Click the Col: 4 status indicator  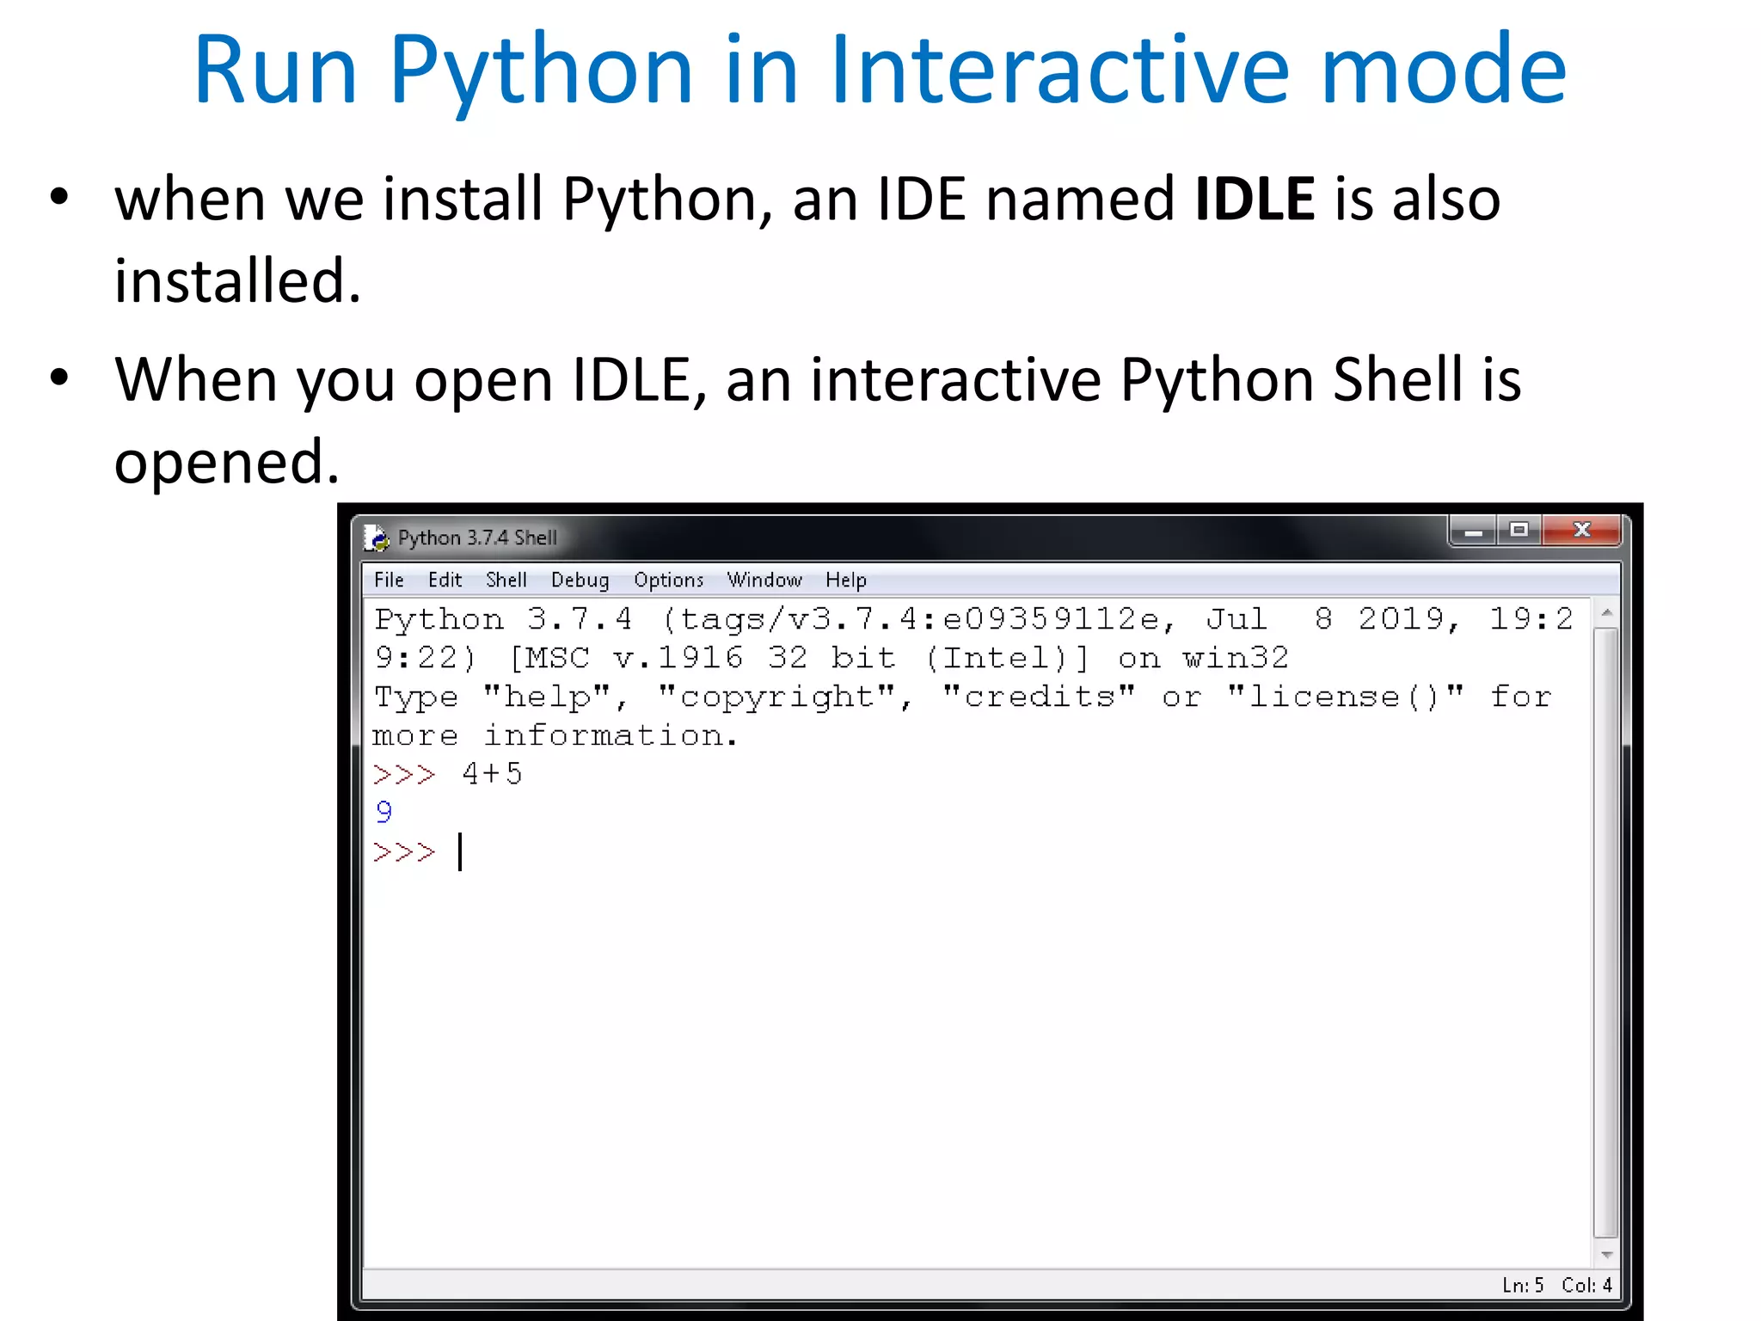coord(1586,1285)
